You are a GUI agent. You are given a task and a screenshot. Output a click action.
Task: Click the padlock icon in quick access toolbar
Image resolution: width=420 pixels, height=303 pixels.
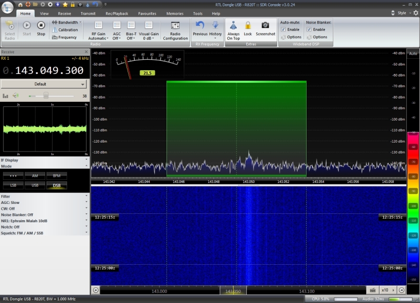[x=72, y=5]
